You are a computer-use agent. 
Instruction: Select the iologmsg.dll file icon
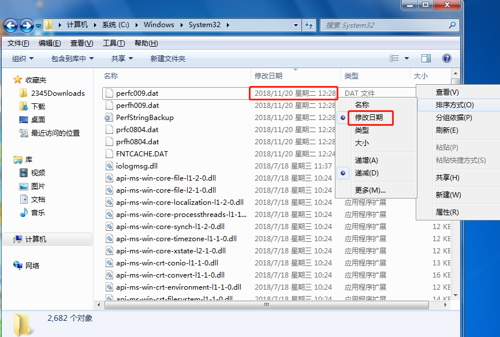pos(110,166)
